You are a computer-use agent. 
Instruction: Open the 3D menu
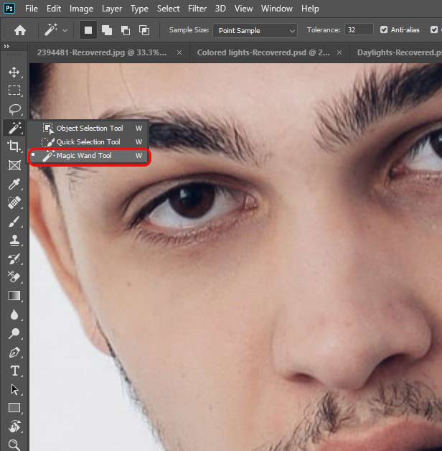(x=220, y=9)
